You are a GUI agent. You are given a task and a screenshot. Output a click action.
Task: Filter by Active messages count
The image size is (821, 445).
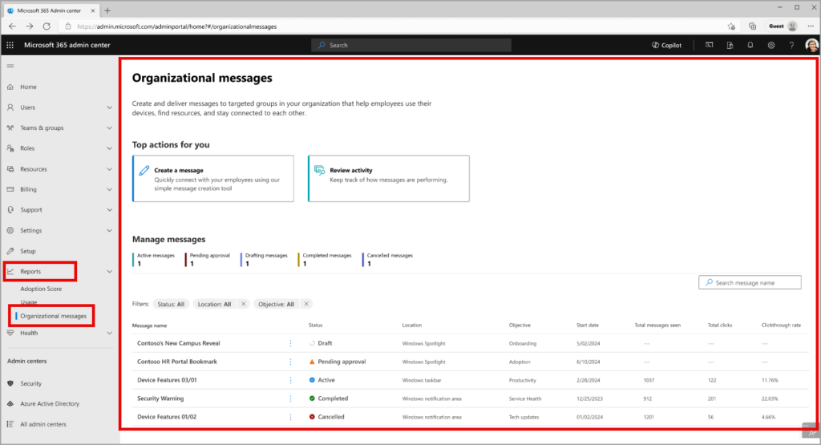click(154, 260)
